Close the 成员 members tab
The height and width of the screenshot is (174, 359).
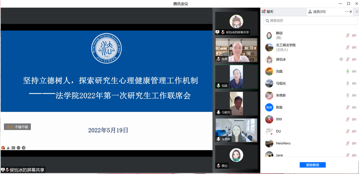[x=351, y=12]
